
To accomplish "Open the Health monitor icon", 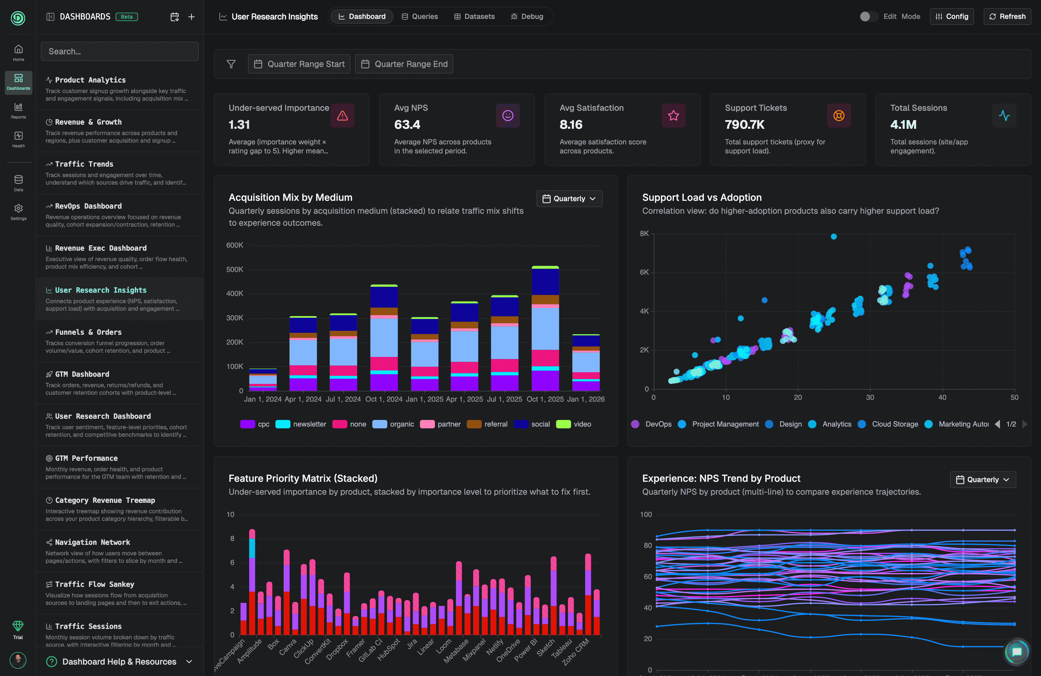I will pyautogui.click(x=18, y=139).
